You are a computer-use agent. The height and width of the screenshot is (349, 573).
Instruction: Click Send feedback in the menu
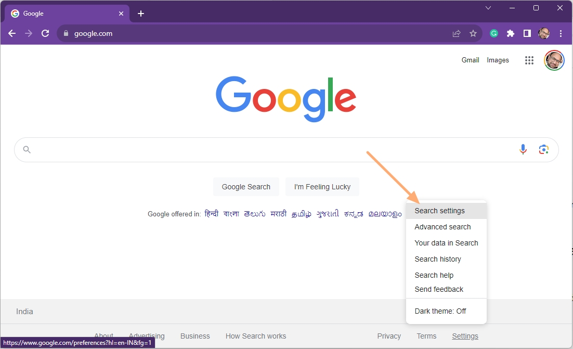pyautogui.click(x=446, y=289)
